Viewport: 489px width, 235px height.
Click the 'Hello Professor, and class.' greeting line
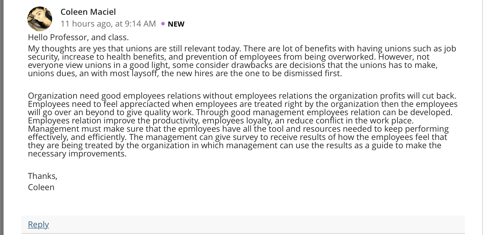click(x=78, y=37)
